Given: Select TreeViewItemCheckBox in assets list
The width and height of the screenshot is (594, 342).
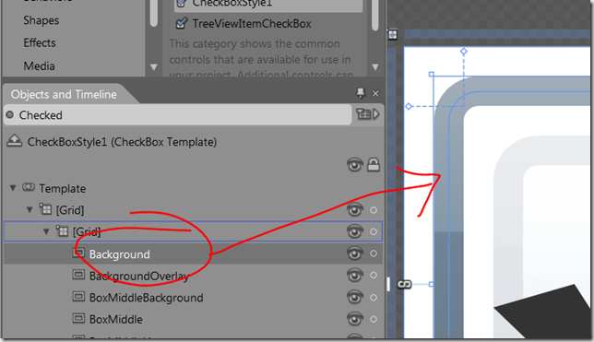Looking at the screenshot, I should [x=252, y=23].
